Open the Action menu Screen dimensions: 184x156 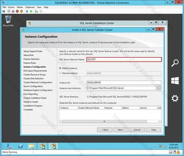(11, 7)
